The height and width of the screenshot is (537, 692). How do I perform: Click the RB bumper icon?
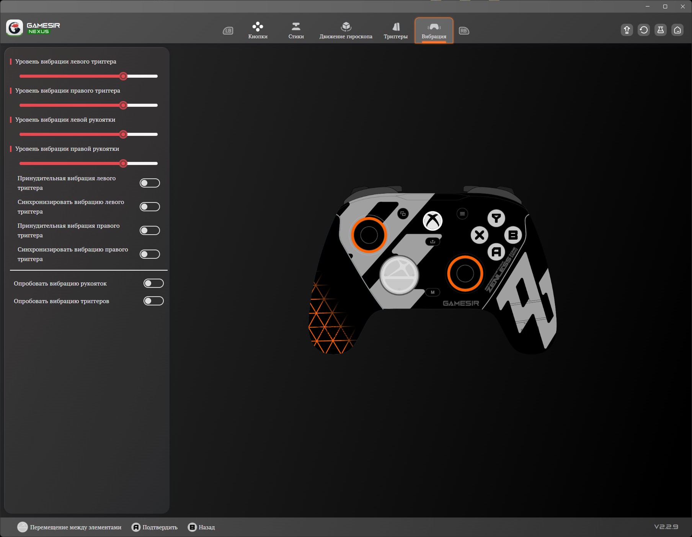click(464, 31)
